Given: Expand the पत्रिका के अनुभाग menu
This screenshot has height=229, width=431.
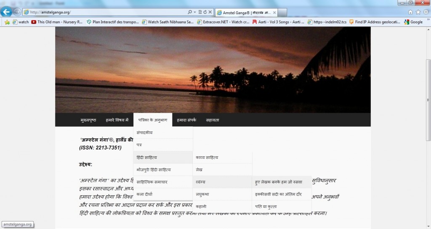Looking at the screenshot, I should coord(153,120).
